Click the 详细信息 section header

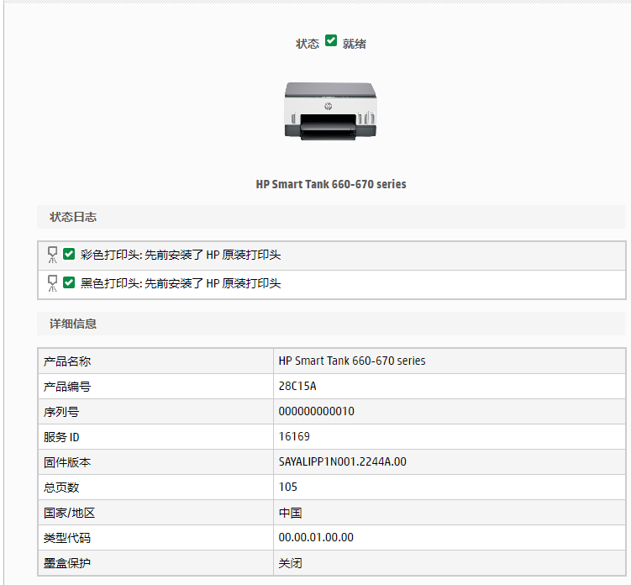(331, 324)
